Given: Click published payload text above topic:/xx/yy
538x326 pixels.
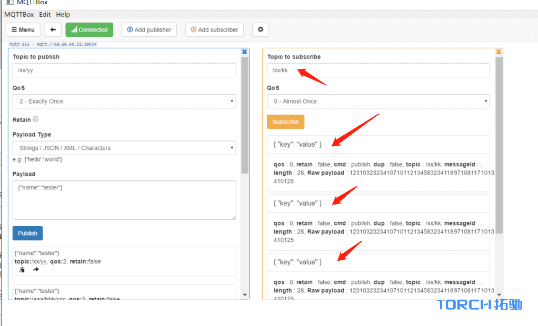Looking at the screenshot, I should click(37, 253).
